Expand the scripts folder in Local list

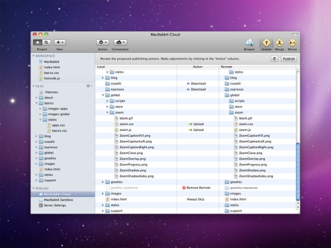coord(107,101)
